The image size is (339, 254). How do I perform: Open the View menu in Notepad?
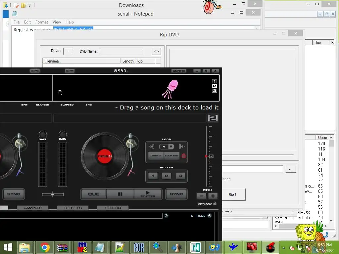coord(57,22)
